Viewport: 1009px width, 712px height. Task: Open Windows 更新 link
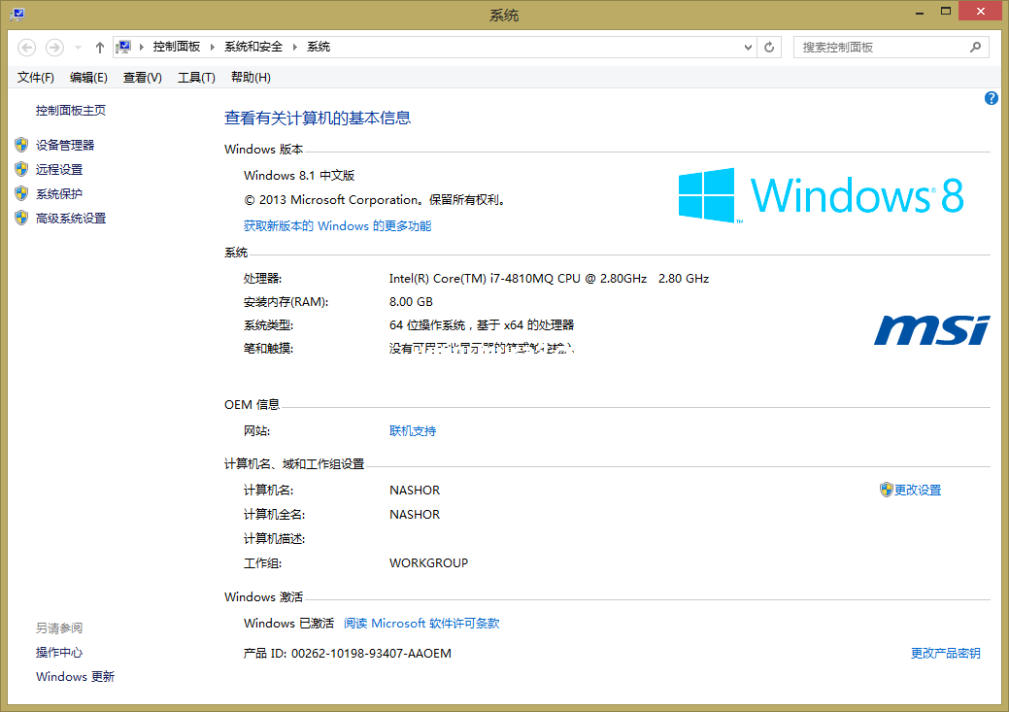click(x=76, y=677)
